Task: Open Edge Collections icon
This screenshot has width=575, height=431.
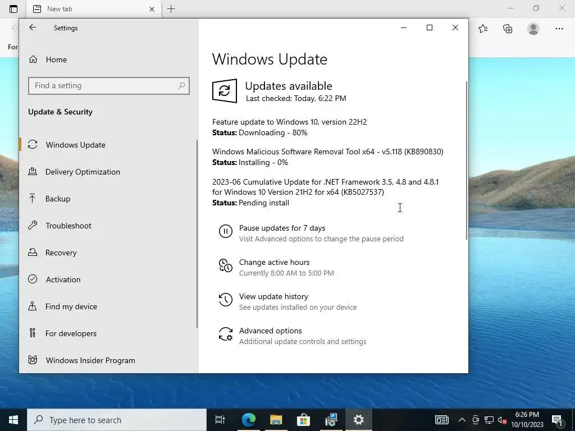Action: click(x=508, y=29)
